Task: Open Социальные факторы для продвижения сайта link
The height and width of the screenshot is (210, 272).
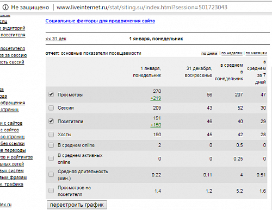Action: tap(100, 21)
